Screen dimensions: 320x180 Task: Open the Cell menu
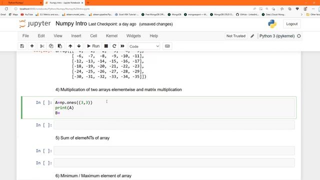[93, 36]
